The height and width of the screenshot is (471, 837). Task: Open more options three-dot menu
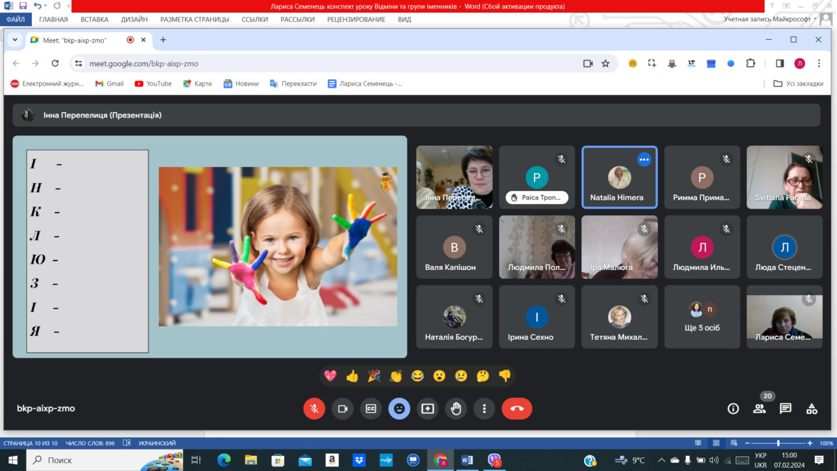pyautogui.click(x=484, y=408)
